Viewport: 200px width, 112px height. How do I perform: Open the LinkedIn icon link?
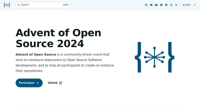161,5
